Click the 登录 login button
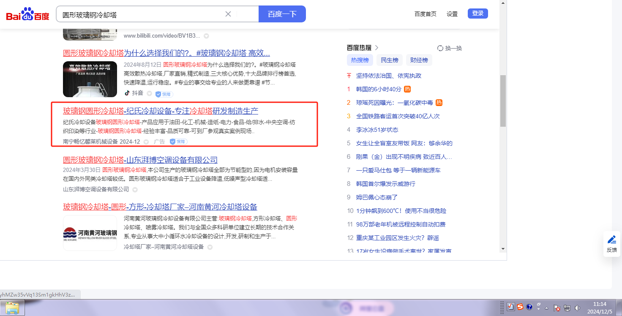 coord(477,14)
